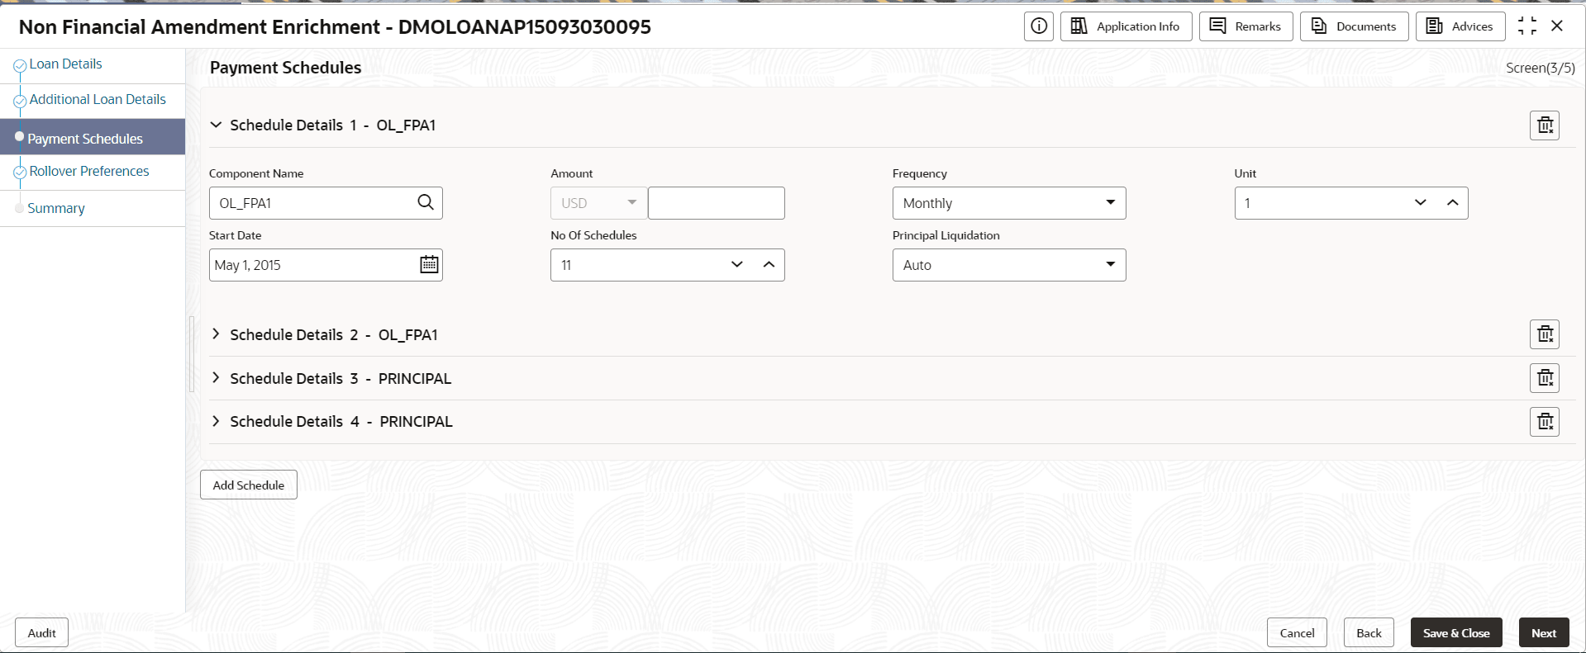The image size is (1586, 653).
Task: Open the Documents panel
Action: click(x=1355, y=26)
